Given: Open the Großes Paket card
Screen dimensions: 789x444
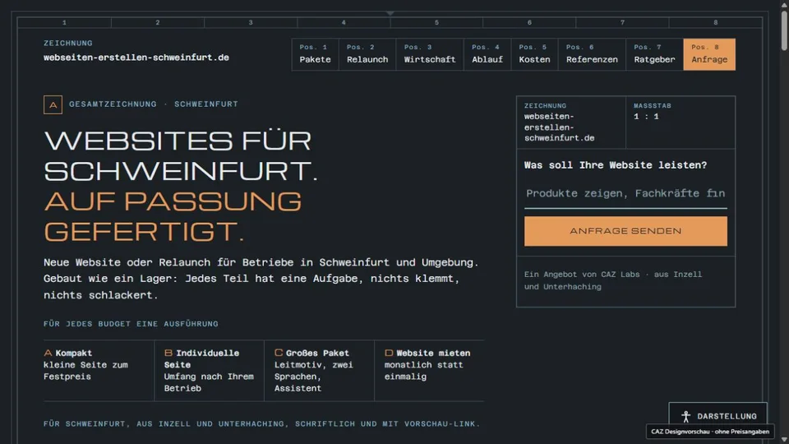Looking at the screenshot, I should (x=319, y=371).
